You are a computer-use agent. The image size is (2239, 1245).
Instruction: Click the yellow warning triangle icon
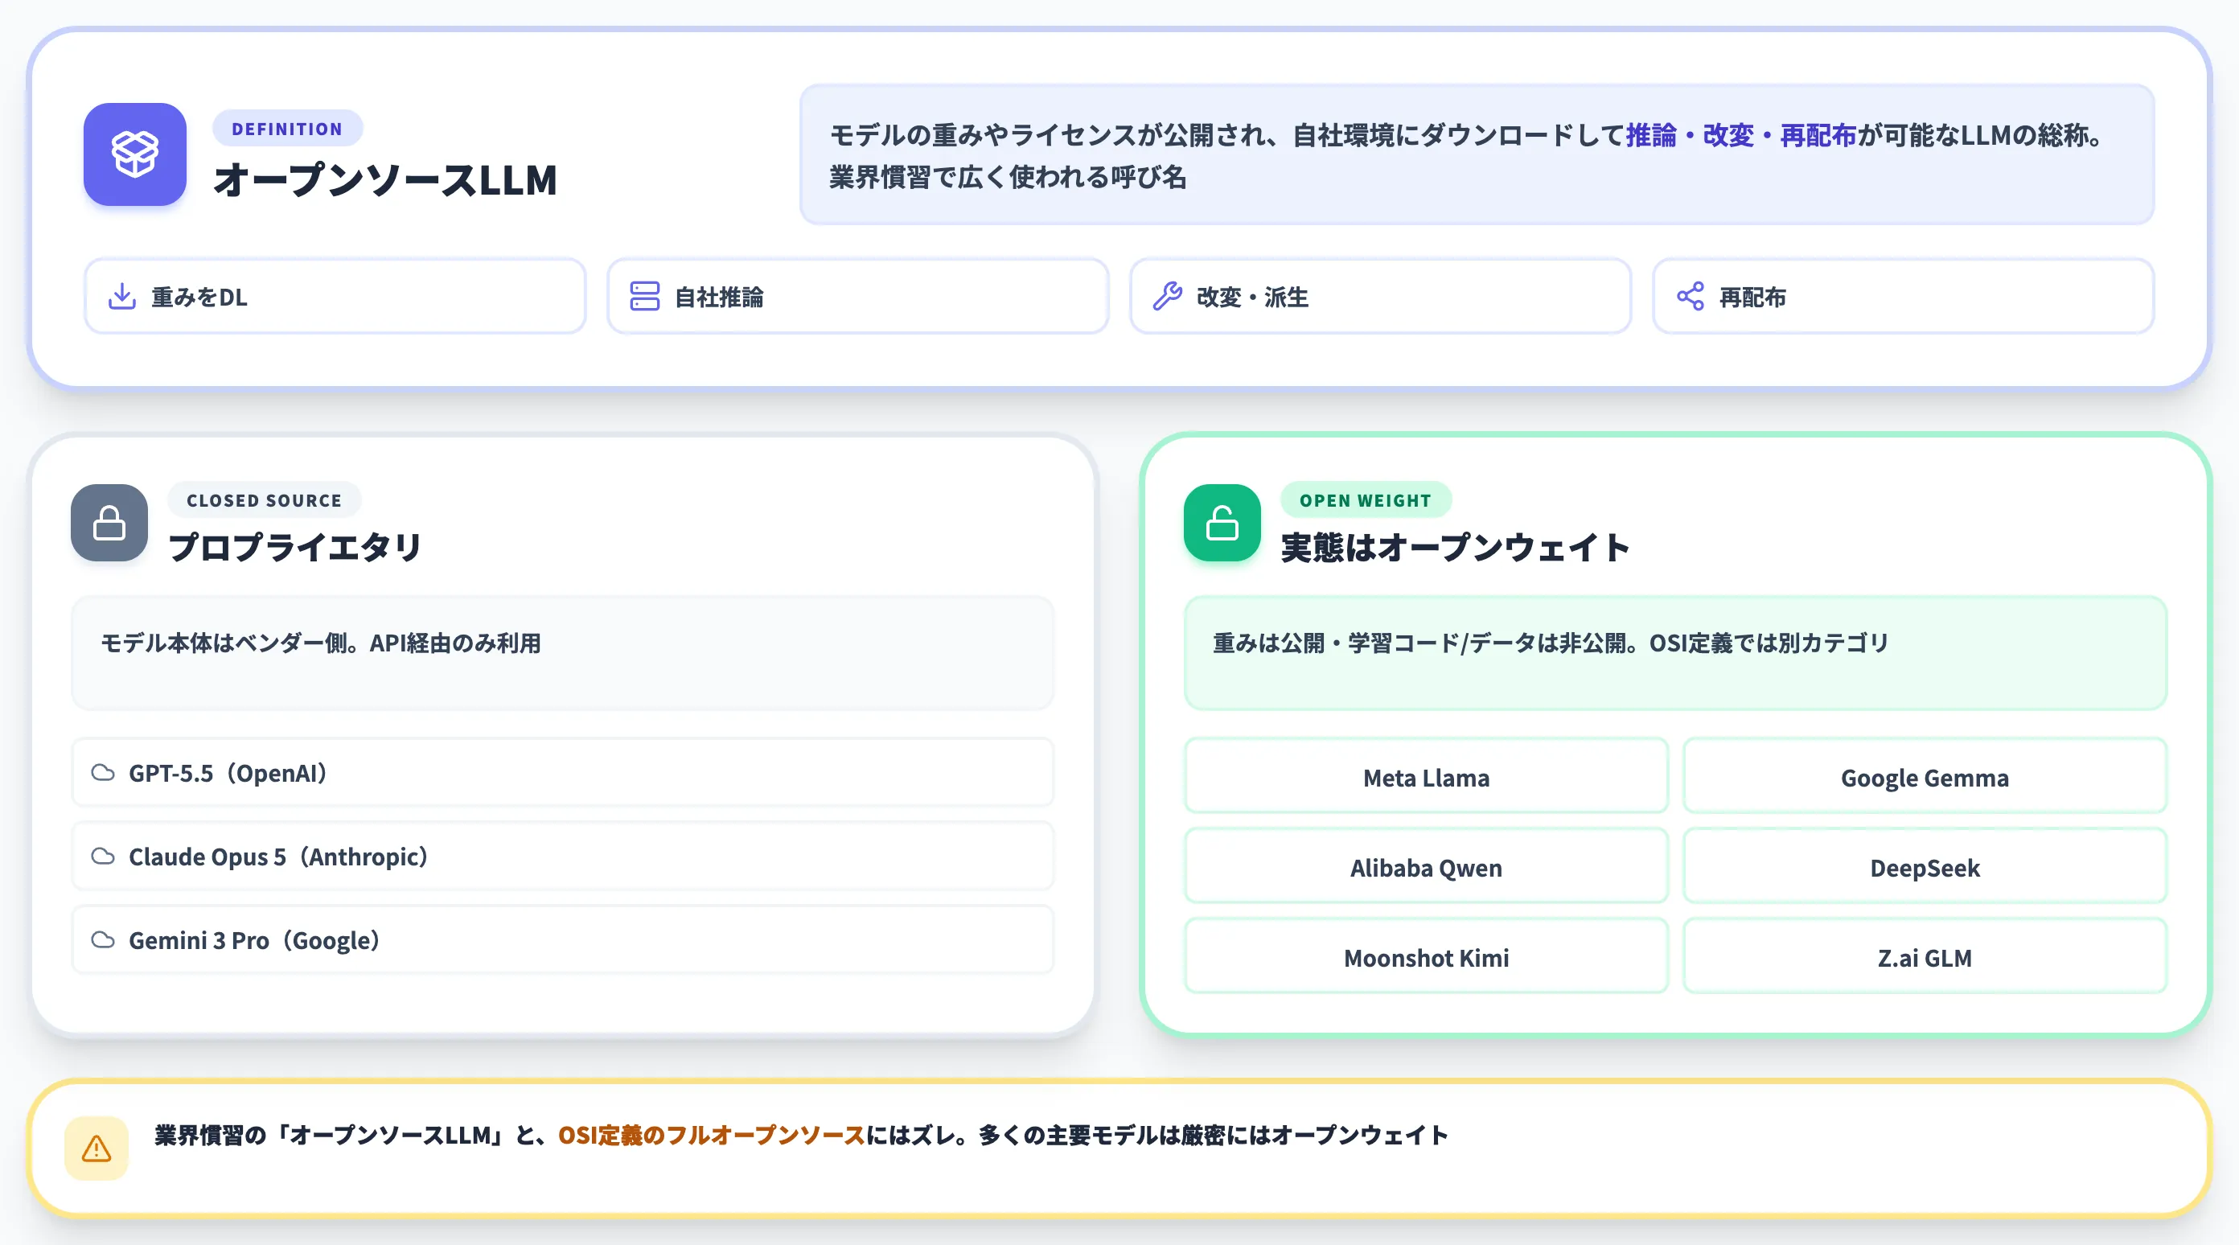tap(97, 1148)
